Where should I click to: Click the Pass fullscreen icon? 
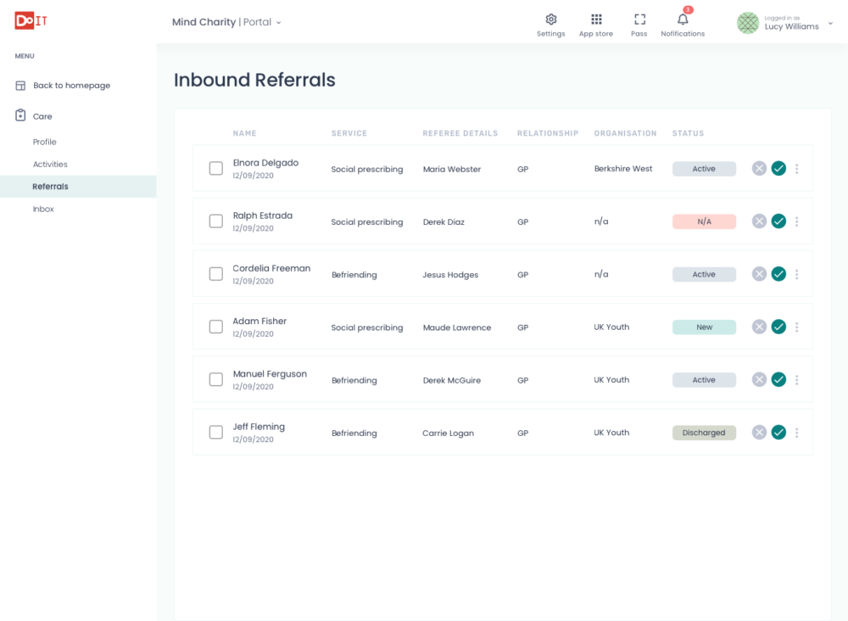pyautogui.click(x=639, y=20)
